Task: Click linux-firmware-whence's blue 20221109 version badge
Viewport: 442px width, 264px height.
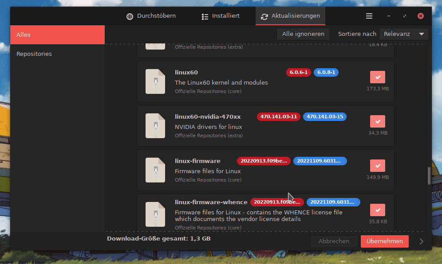Action: point(333,202)
